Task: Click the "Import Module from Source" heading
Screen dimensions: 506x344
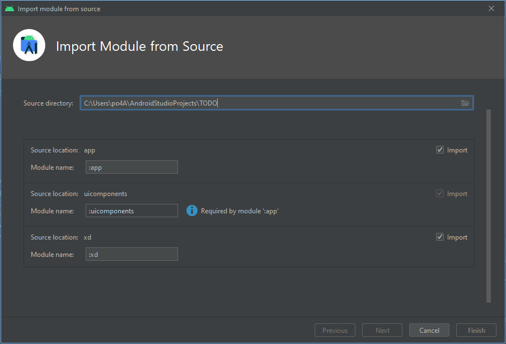Action: (x=139, y=46)
